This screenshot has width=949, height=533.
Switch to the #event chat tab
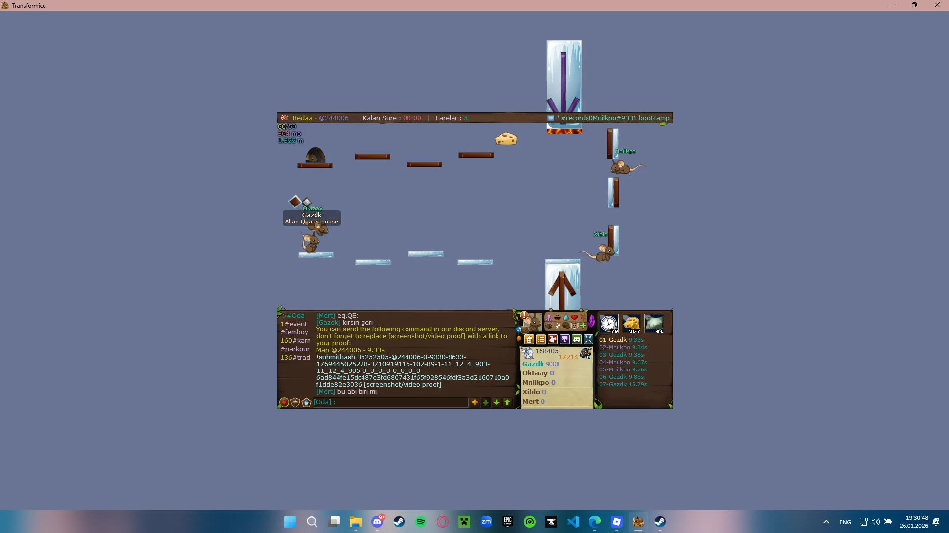294,324
